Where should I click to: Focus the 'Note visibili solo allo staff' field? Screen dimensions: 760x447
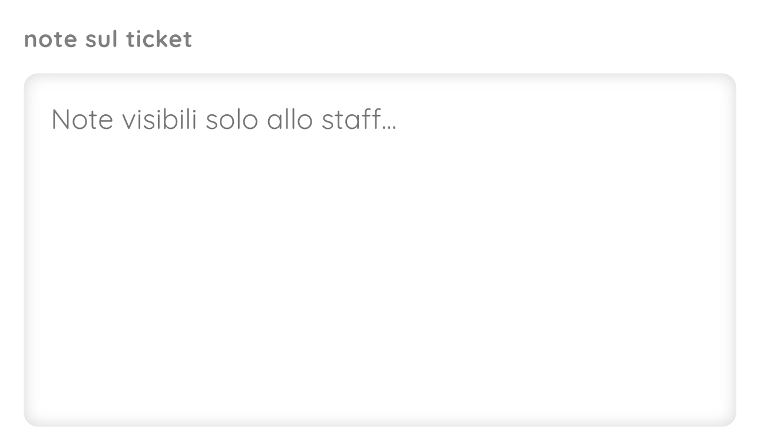point(379,250)
